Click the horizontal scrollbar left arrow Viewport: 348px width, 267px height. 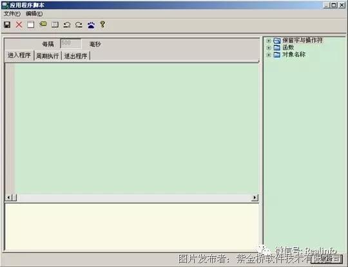[x=8, y=198]
